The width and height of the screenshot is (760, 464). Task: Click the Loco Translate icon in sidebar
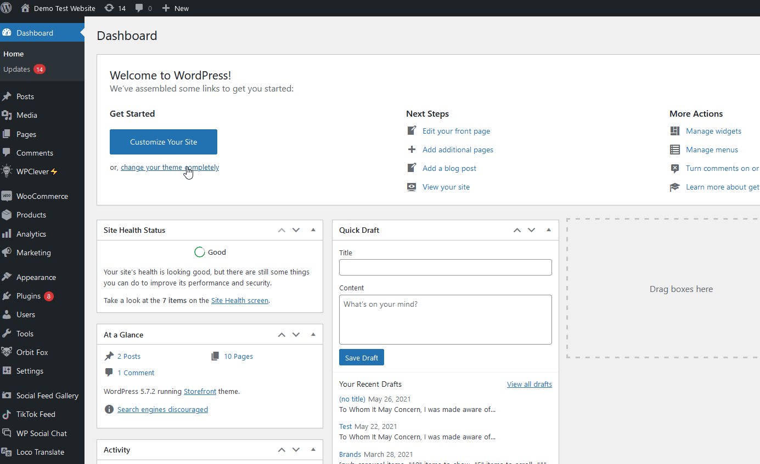point(7,452)
